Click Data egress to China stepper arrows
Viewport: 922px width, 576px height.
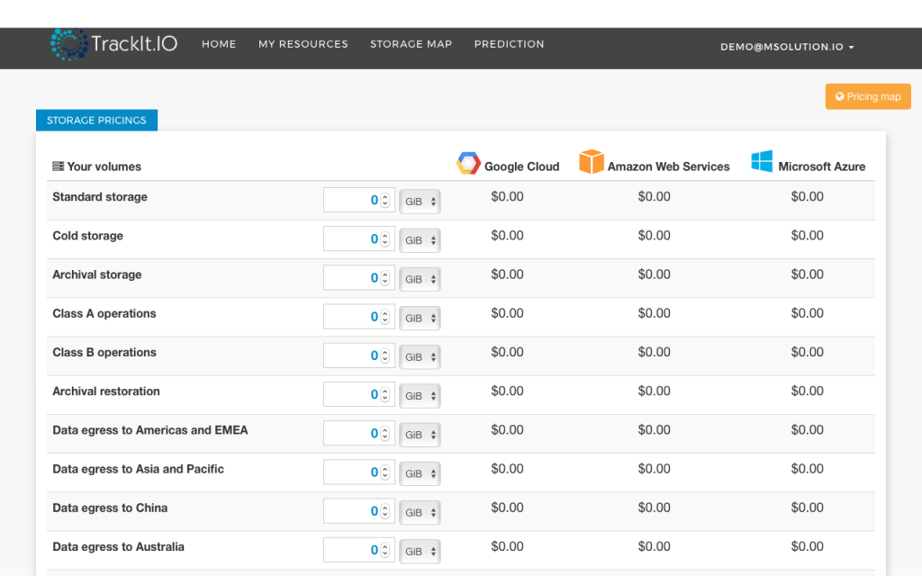point(385,511)
